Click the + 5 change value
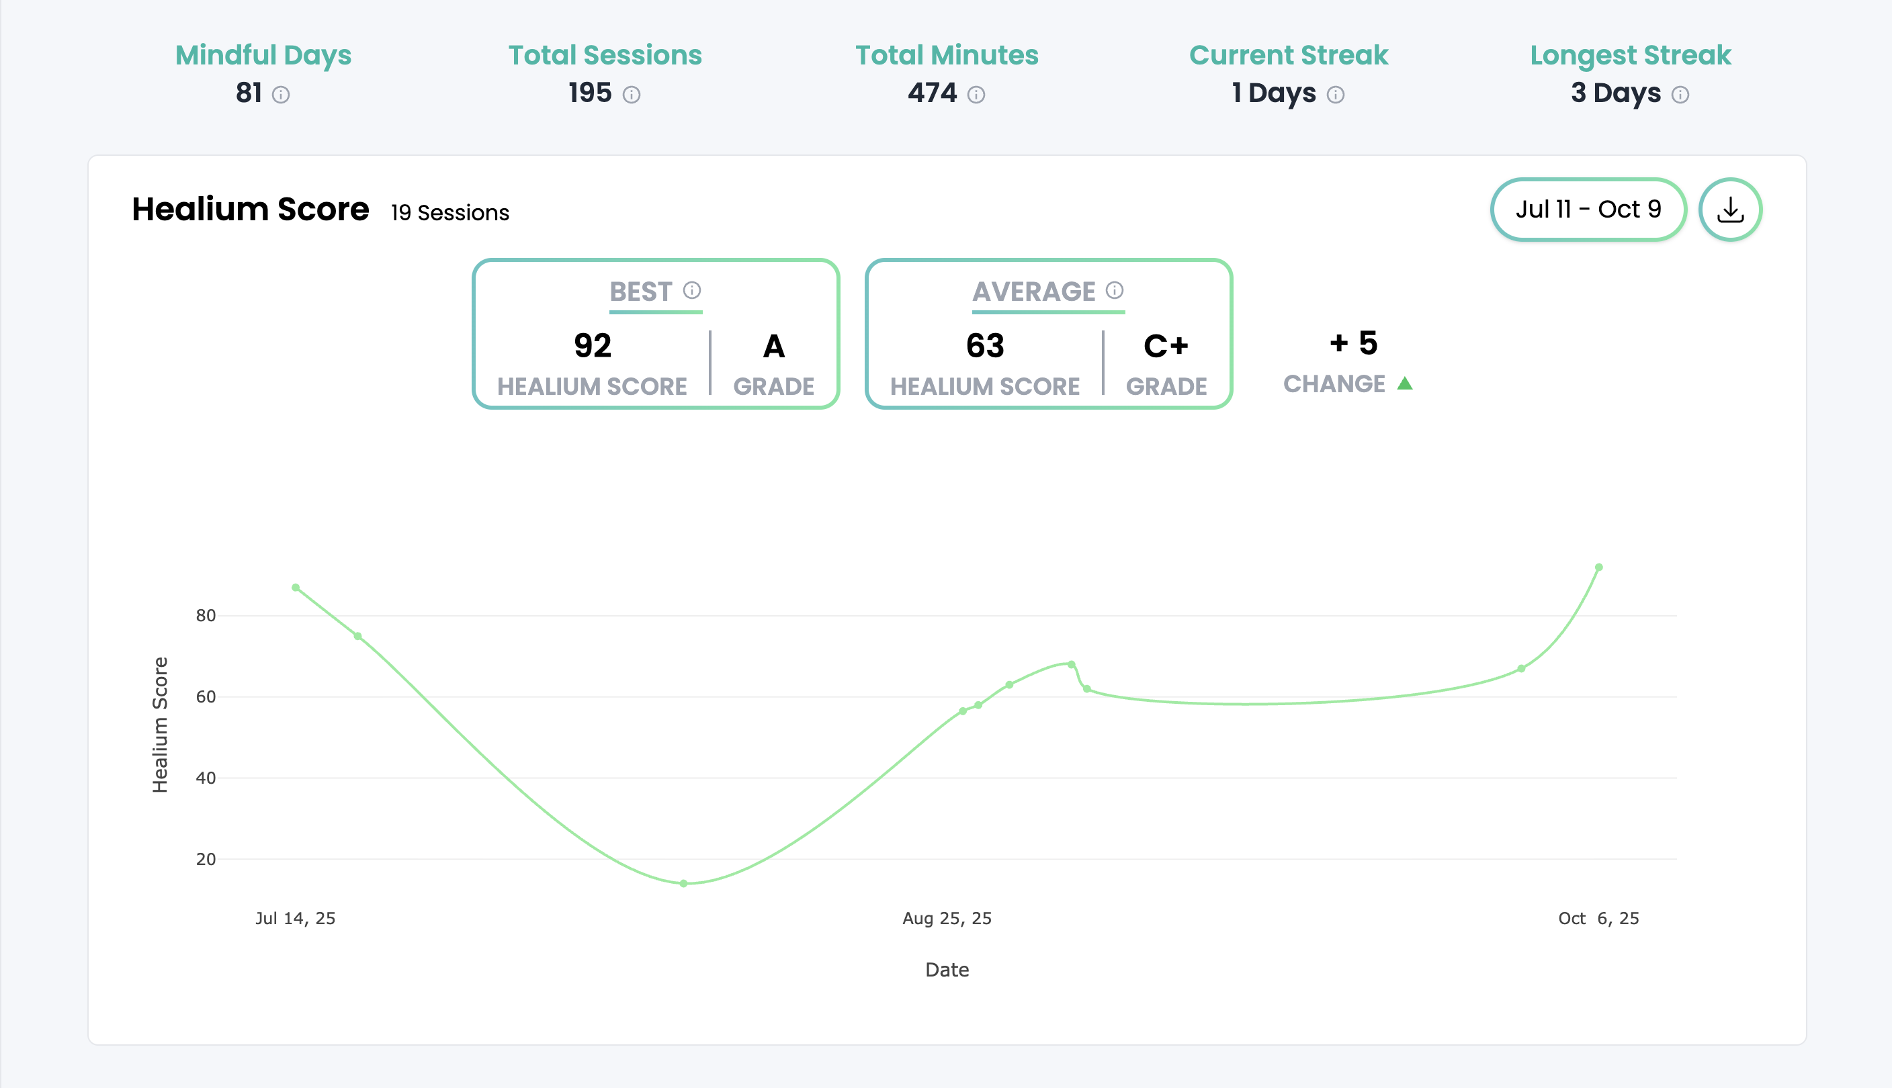Image resolution: width=1892 pixels, height=1088 pixels. click(x=1353, y=343)
